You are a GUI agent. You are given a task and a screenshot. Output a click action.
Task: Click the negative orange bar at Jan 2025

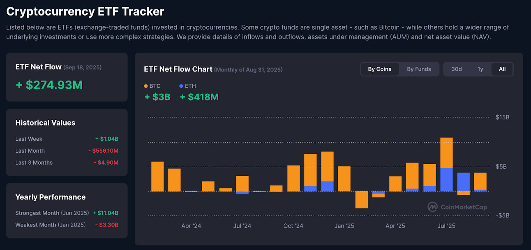pos(361,200)
